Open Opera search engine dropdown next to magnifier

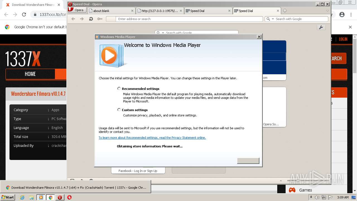point(273,19)
